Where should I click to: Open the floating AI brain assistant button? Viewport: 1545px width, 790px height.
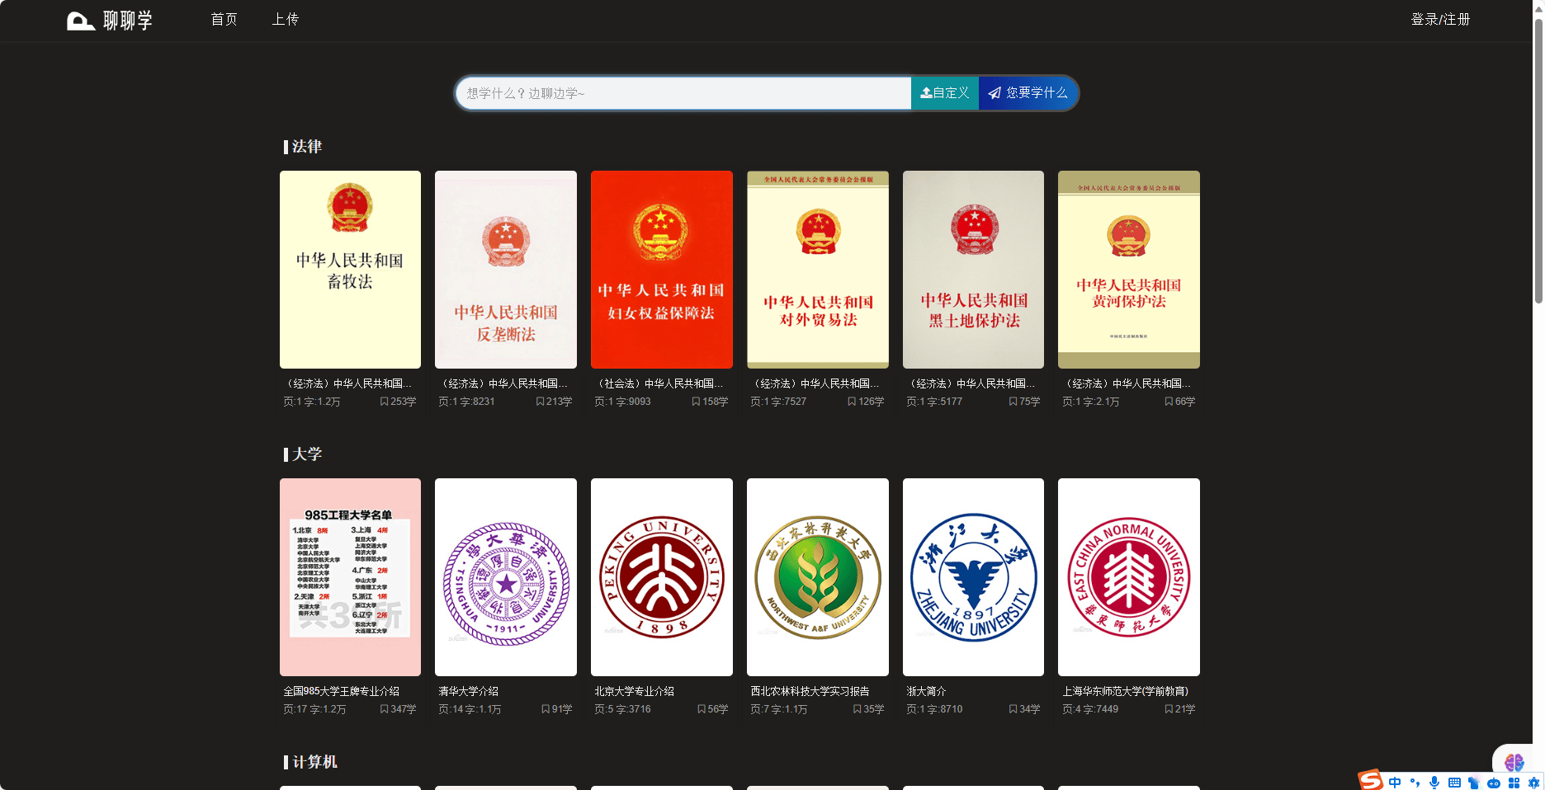[x=1514, y=763]
